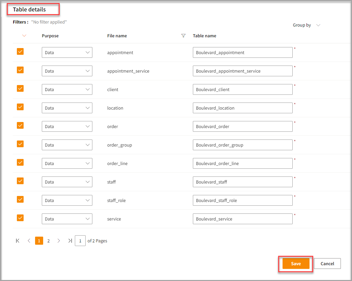Screen dimensions: 352x281
Task: Click the previous page arrow icon
Action: (x=29, y=241)
